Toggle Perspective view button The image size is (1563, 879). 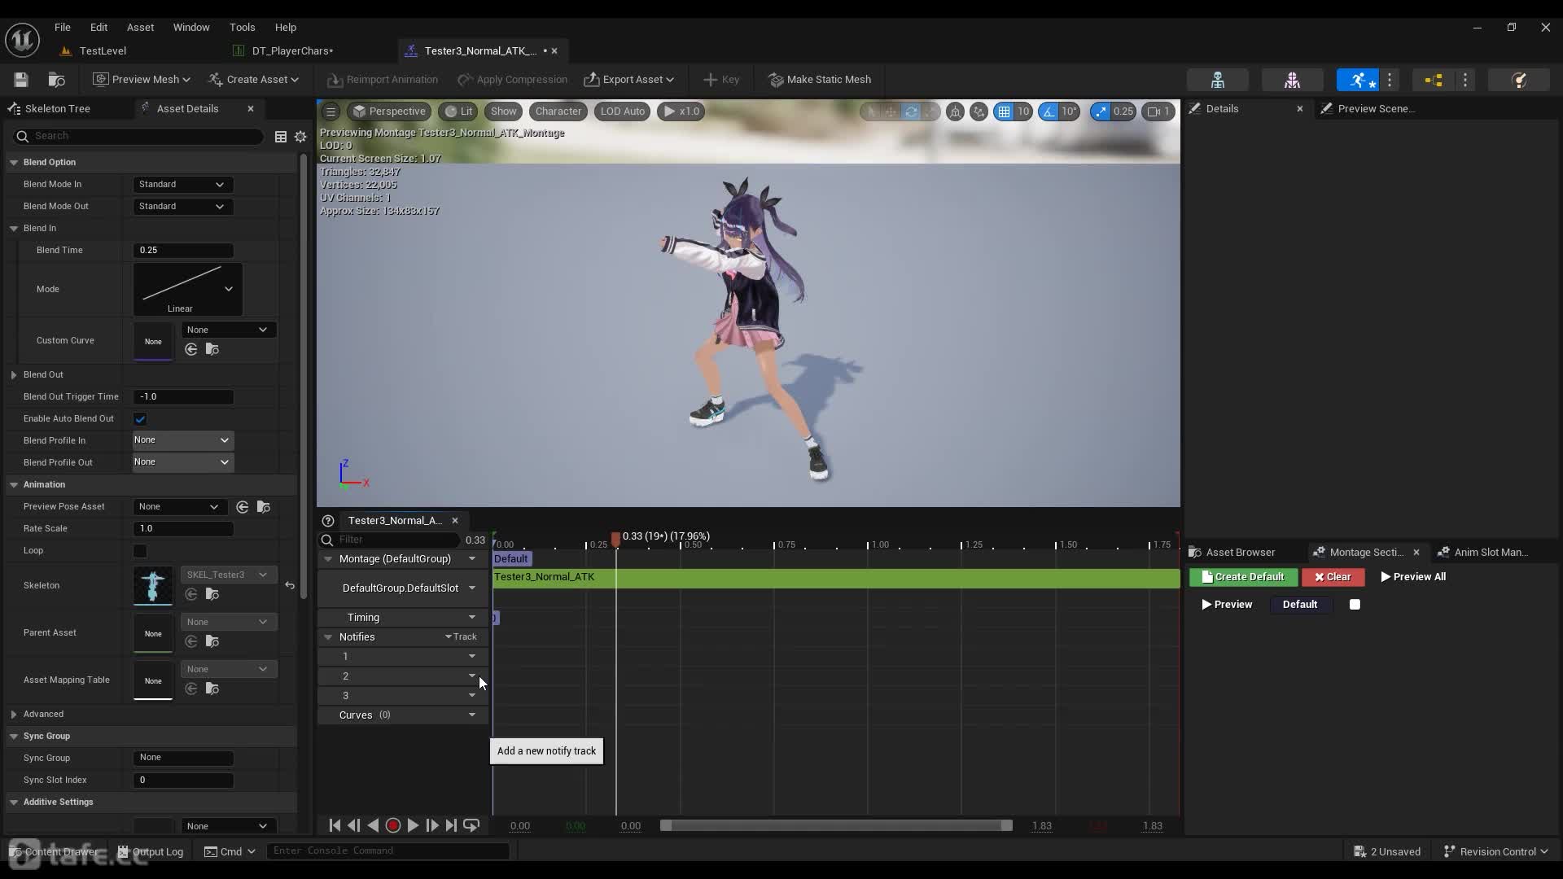(389, 112)
